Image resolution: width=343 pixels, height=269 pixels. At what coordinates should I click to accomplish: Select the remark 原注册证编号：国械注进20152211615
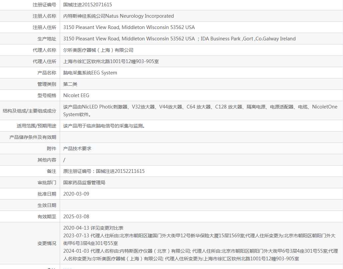pyautogui.click(x=104, y=171)
